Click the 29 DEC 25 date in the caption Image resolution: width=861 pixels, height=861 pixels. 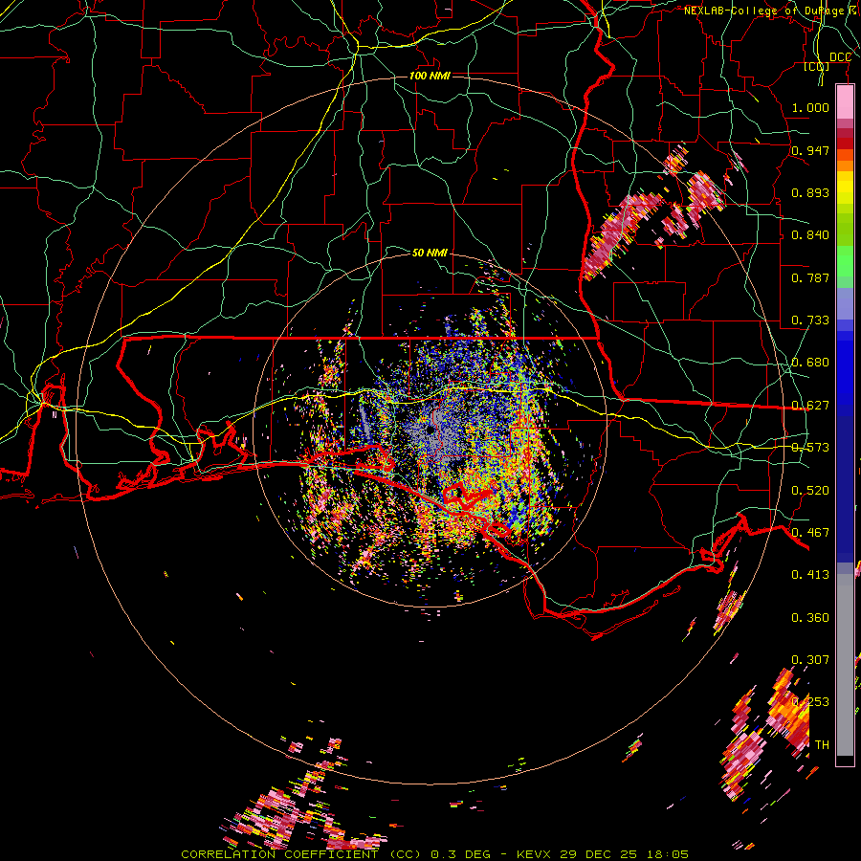(x=599, y=854)
